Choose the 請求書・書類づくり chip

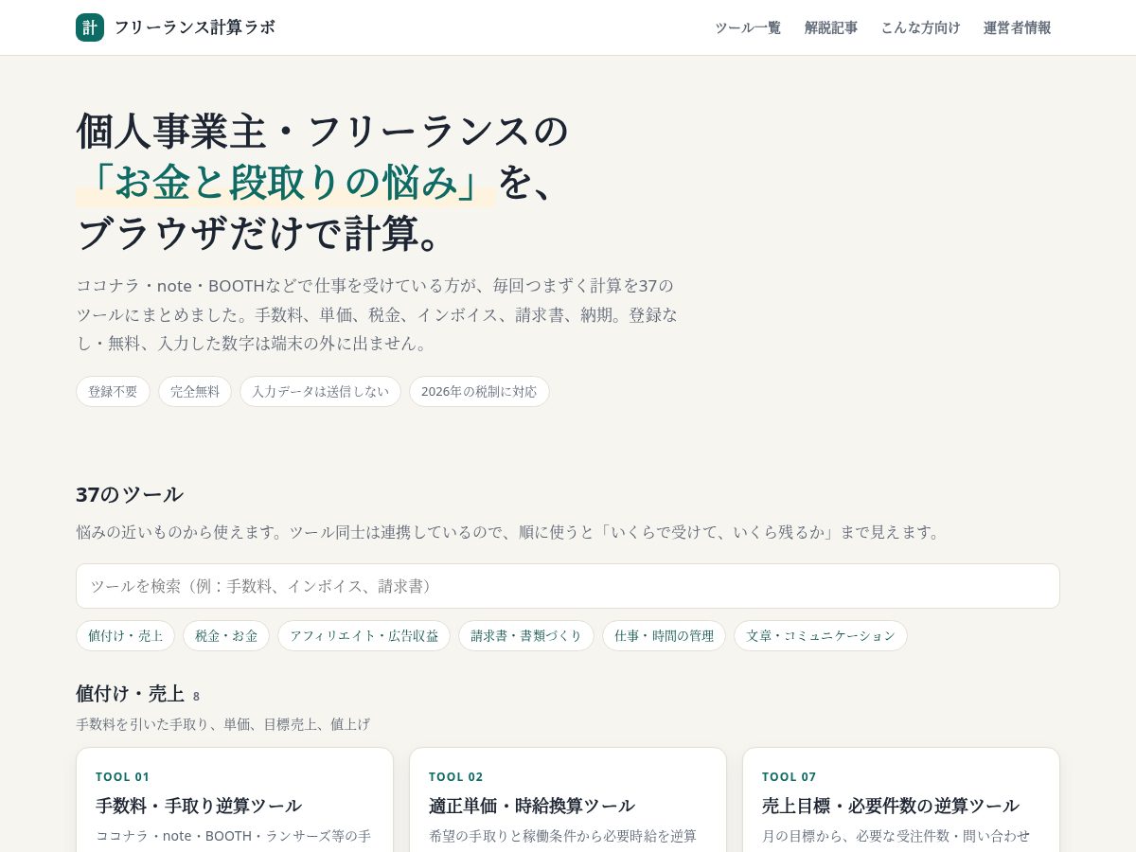tap(526, 635)
